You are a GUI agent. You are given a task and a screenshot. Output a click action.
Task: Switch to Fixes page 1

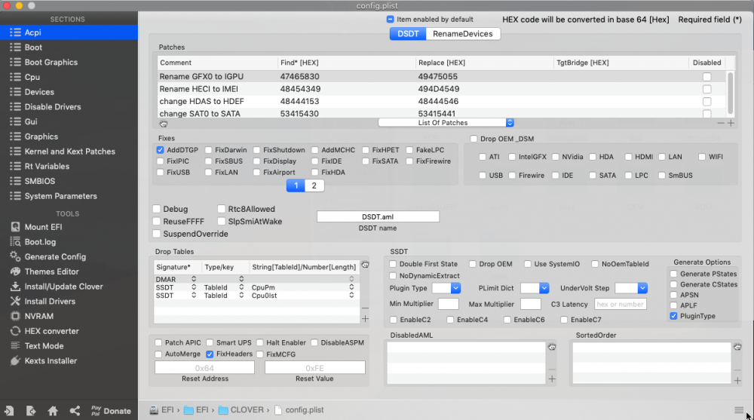[296, 185]
